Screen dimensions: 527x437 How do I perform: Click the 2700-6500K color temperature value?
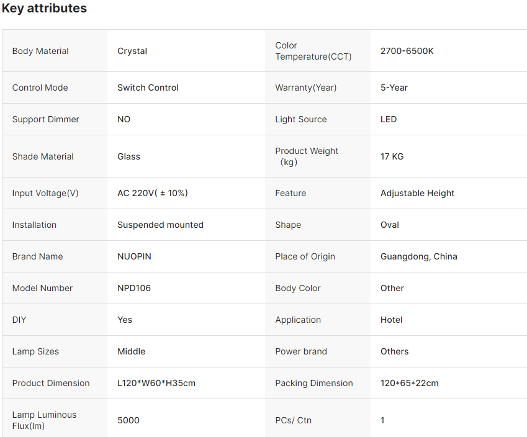click(407, 51)
